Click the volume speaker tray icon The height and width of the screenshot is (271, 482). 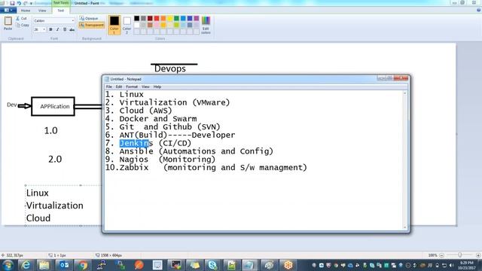coord(452,265)
